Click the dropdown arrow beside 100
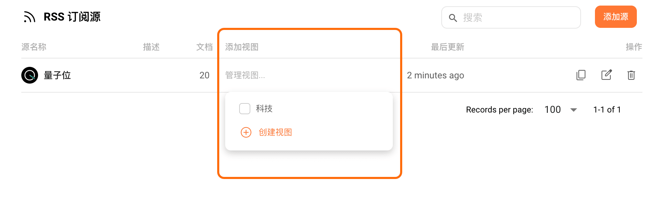The height and width of the screenshot is (218, 655). pos(574,110)
